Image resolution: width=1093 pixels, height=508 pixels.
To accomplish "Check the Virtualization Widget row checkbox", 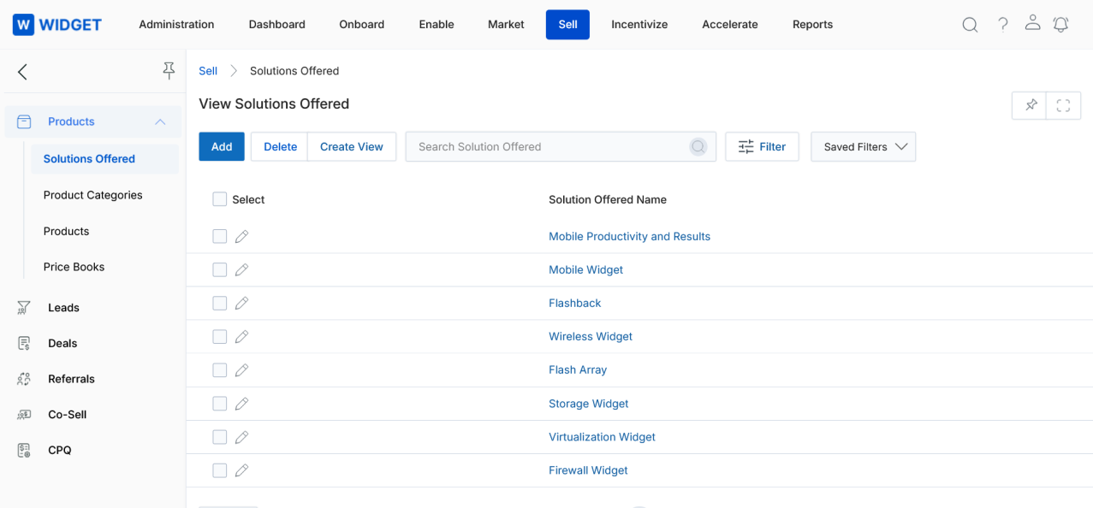I will click(220, 436).
